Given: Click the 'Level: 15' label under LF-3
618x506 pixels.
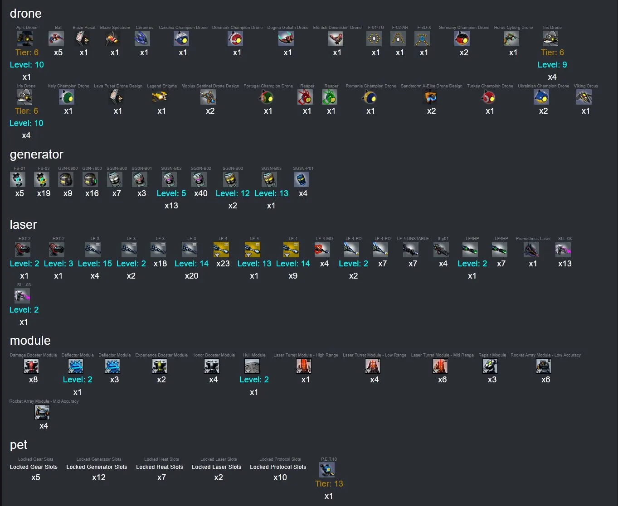Looking at the screenshot, I should 95,264.
